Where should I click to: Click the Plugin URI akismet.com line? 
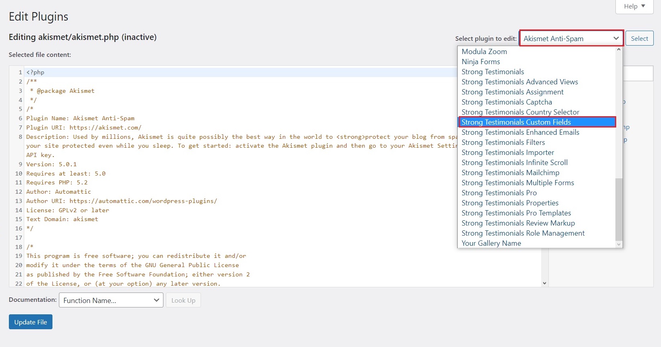[84, 128]
